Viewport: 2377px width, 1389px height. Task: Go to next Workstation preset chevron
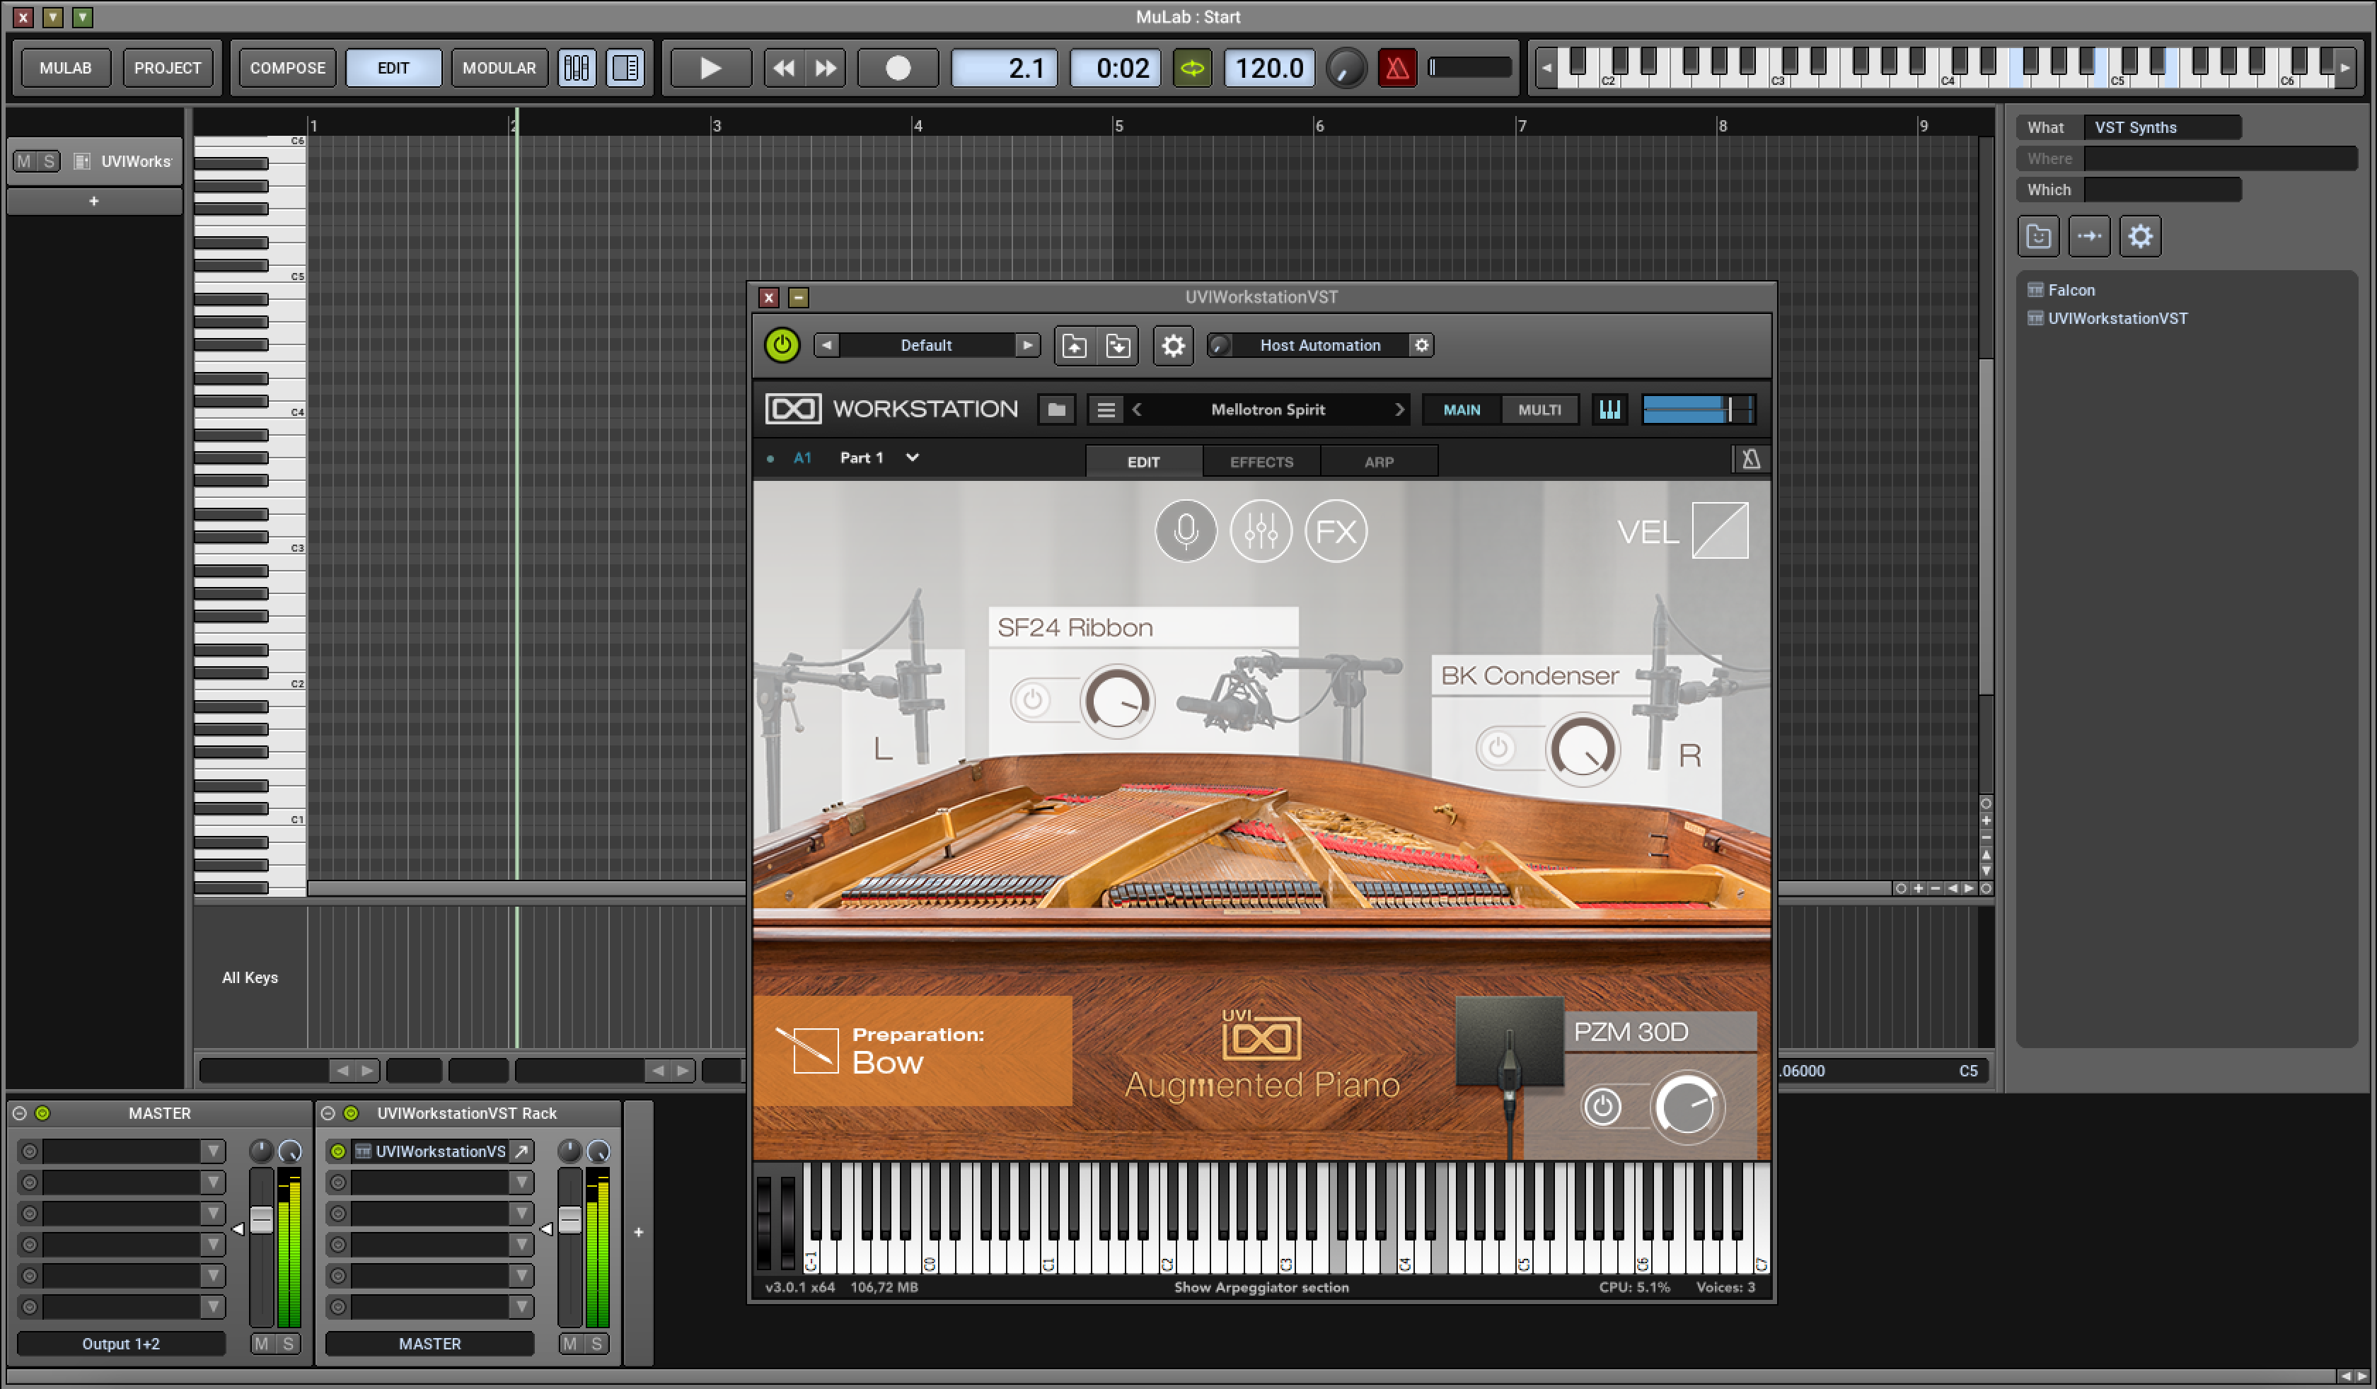(1399, 409)
